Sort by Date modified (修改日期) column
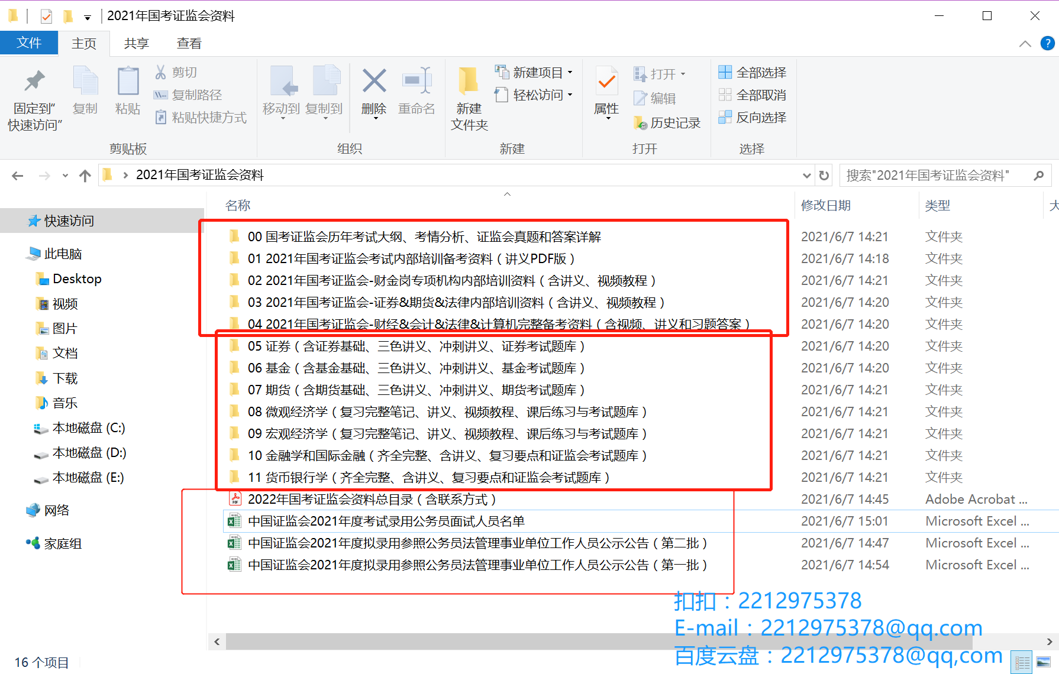This screenshot has height=674, width=1059. point(826,205)
